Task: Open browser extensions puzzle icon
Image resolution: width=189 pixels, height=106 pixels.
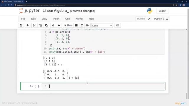Action: pyautogui.click(x=180, y=5)
